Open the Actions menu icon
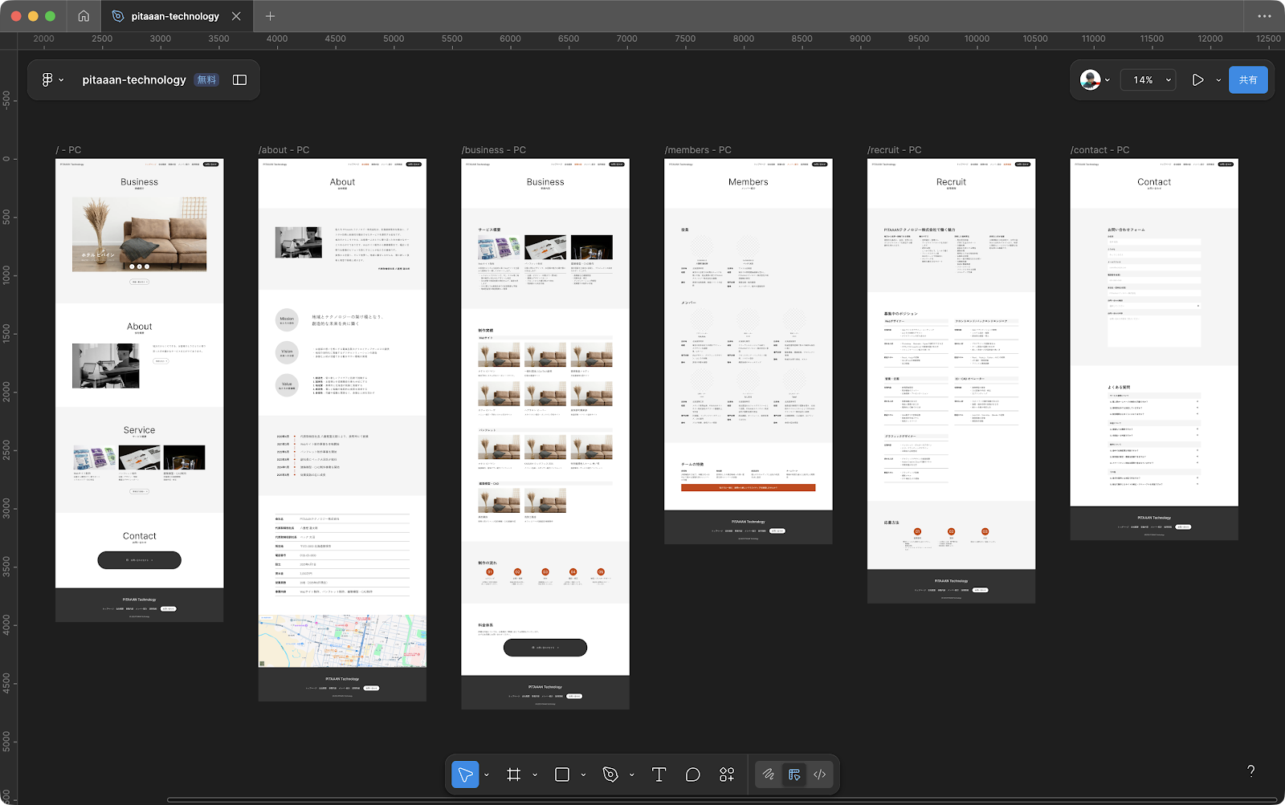This screenshot has height=805, width=1285. tap(727, 775)
